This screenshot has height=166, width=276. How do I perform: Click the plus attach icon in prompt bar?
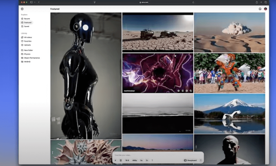click(x=115, y=160)
